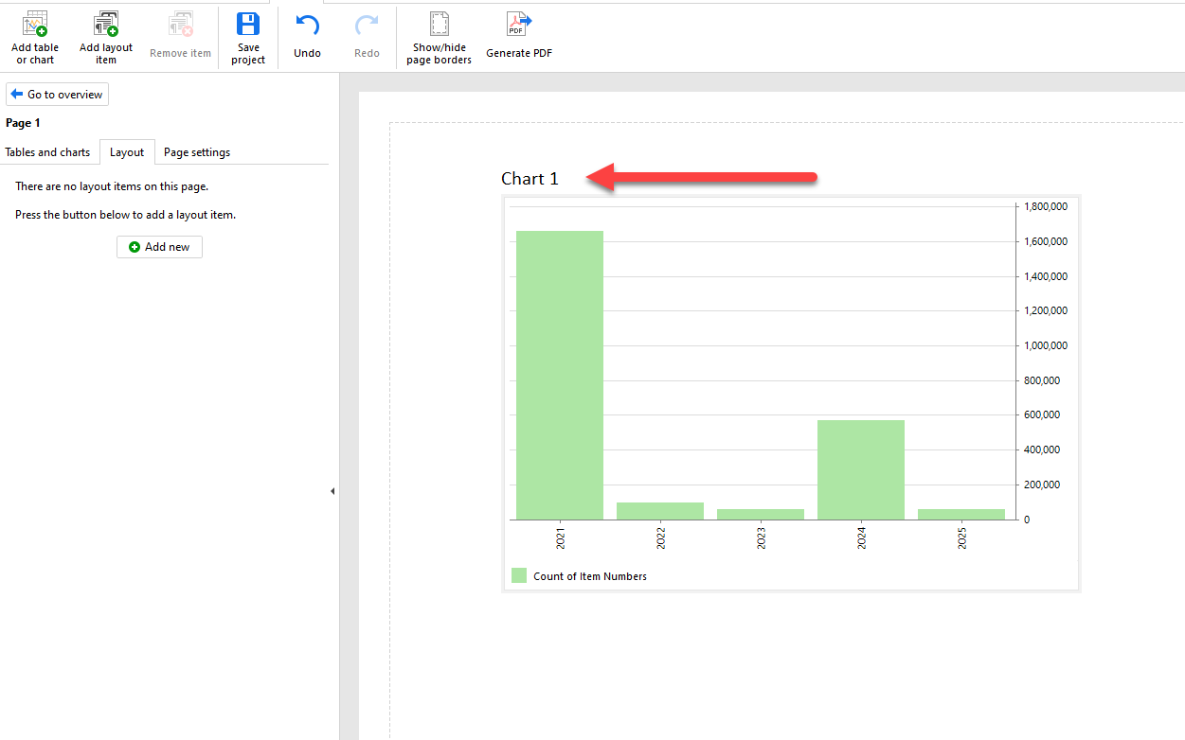
Task: Click the Redo toolbar icon
Action: (x=367, y=26)
